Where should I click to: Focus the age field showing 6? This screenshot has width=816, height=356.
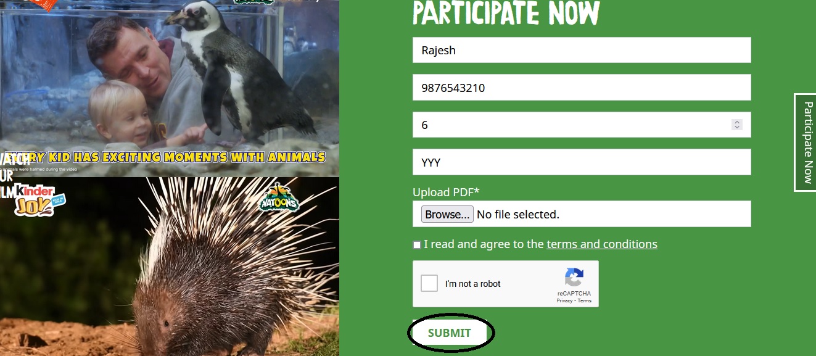(582, 125)
